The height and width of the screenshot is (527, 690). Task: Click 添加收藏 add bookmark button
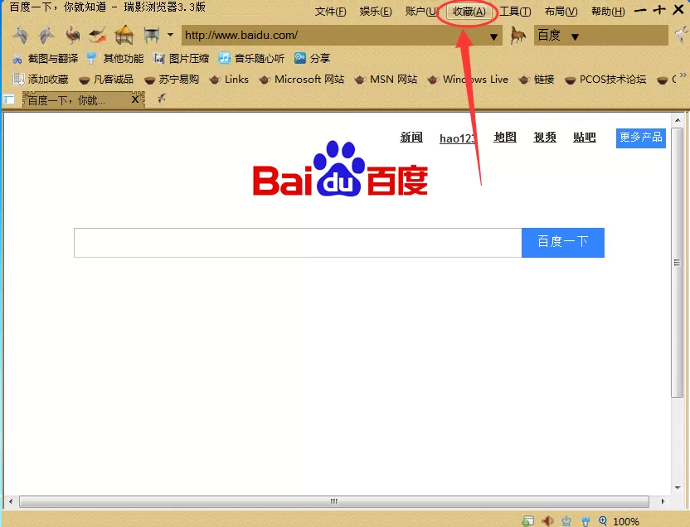(x=41, y=79)
